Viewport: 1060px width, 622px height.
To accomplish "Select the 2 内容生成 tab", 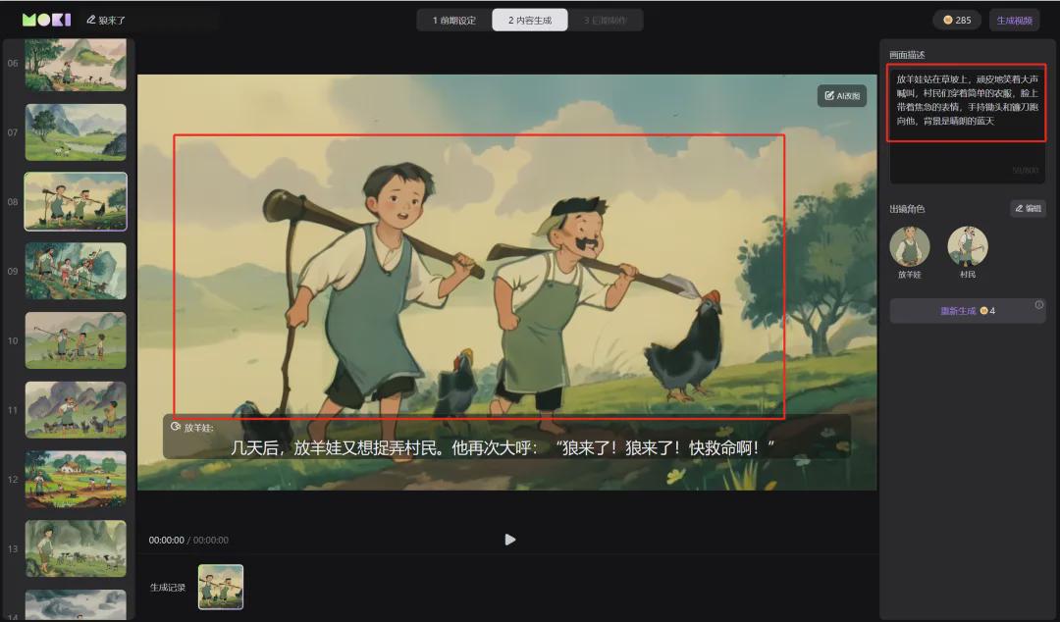I will tap(531, 19).
